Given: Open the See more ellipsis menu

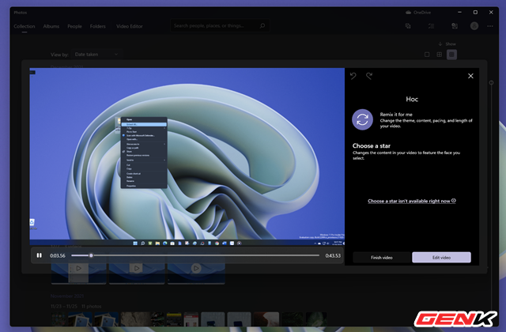Looking at the screenshot, I should click(490, 26).
